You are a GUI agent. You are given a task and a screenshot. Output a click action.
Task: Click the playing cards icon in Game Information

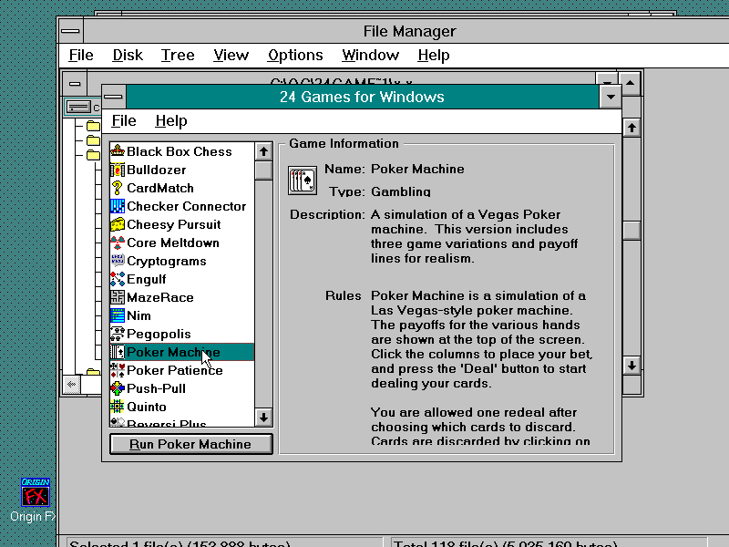coord(303,181)
